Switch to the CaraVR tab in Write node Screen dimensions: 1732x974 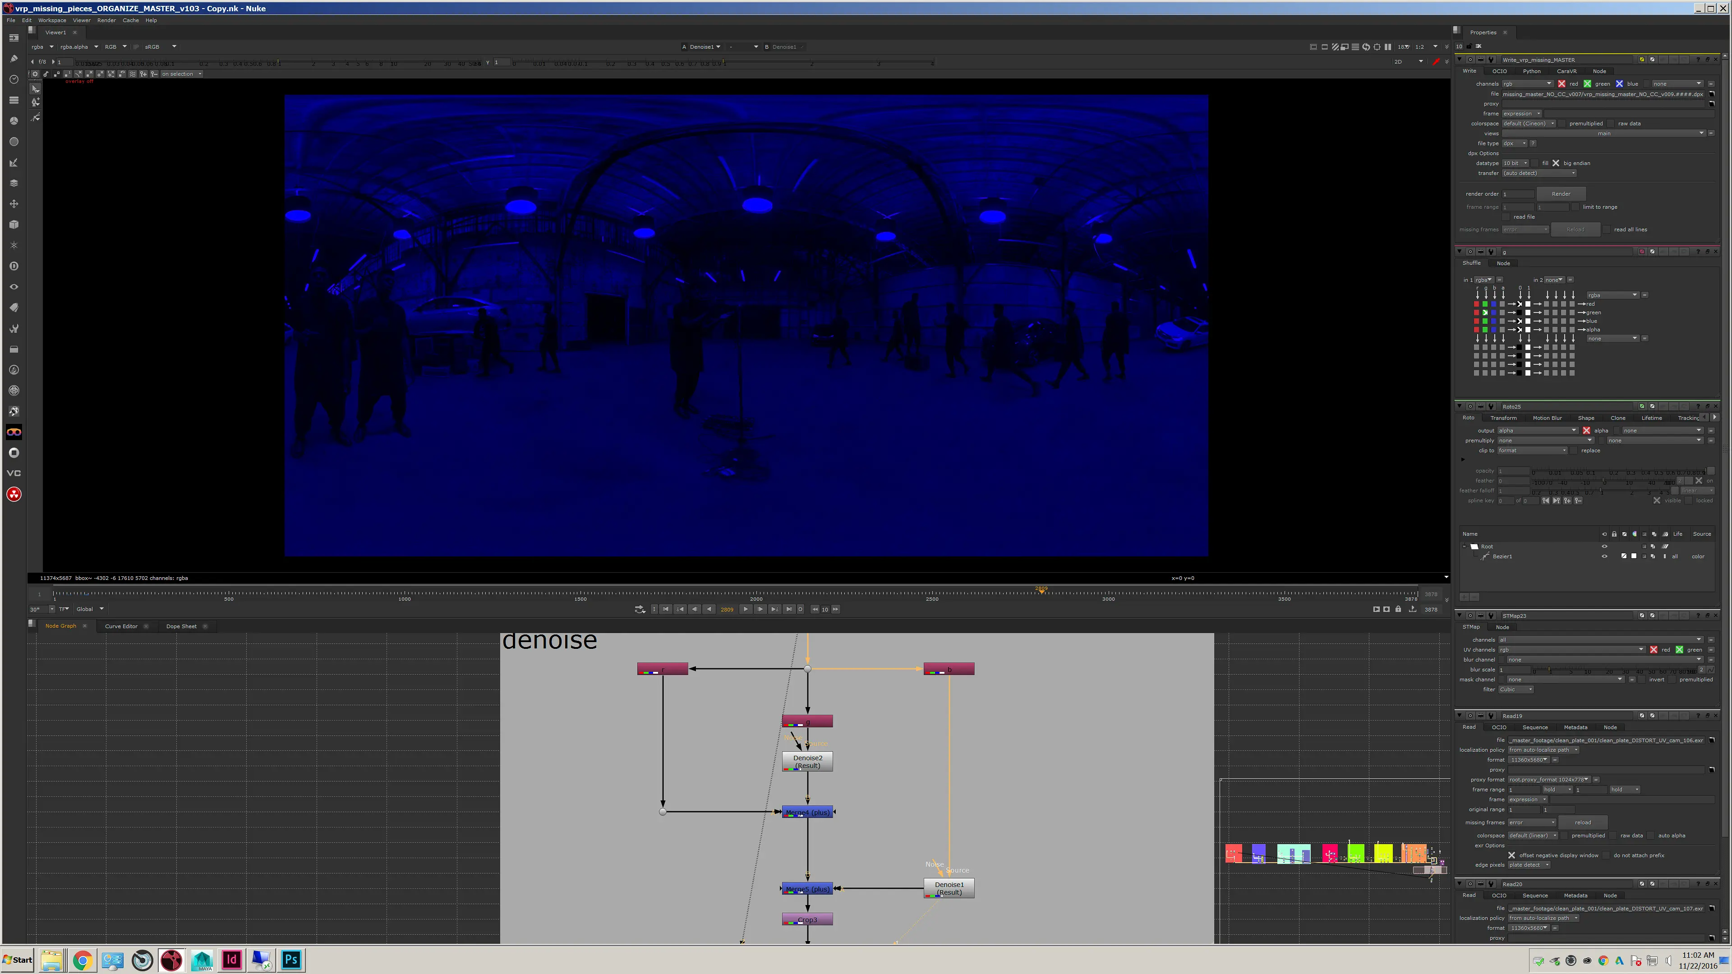coord(1566,71)
